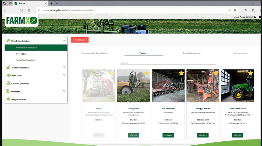Click the Recherche search field
262x146 pixels.
pyautogui.click(x=168, y=63)
